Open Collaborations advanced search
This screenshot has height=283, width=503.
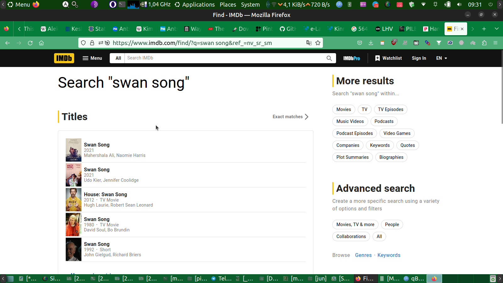(x=351, y=236)
